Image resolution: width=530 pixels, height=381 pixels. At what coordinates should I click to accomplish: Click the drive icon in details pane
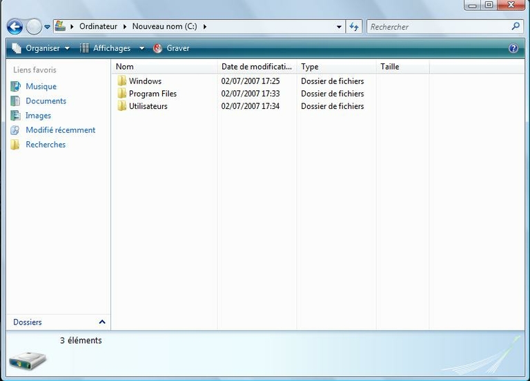(28, 361)
